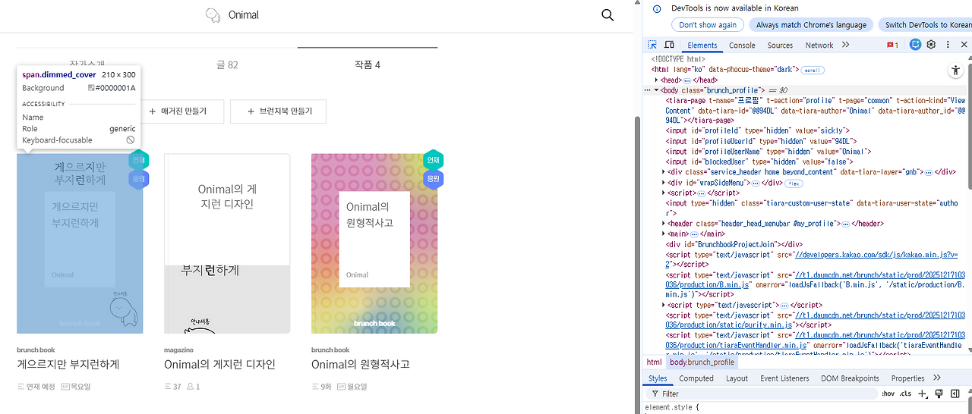This screenshot has width=972, height=414.
Task: Click the new style rule plus icon
Action: [923, 394]
